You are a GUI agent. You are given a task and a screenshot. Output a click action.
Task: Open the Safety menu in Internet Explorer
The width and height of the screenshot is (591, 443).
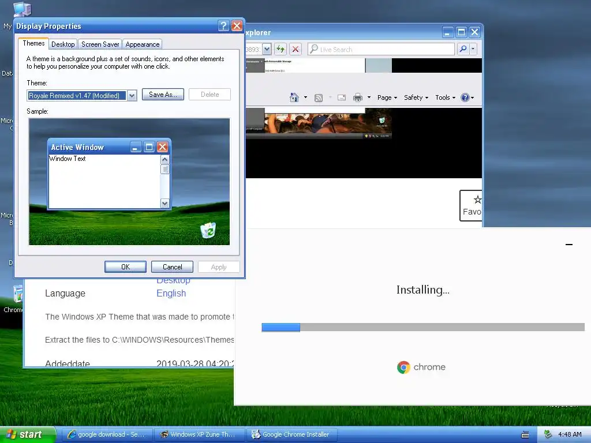point(416,97)
